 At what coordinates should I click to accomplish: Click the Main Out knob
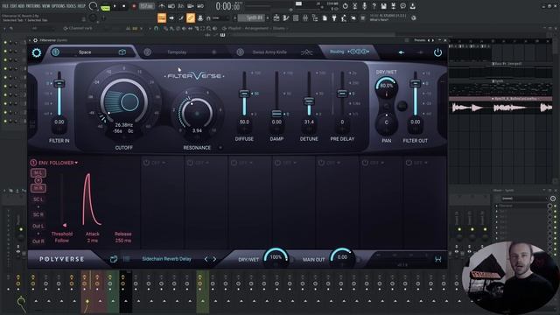click(342, 258)
